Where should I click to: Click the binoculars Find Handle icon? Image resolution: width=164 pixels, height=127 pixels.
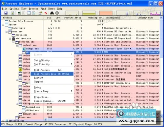pos(52,13)
